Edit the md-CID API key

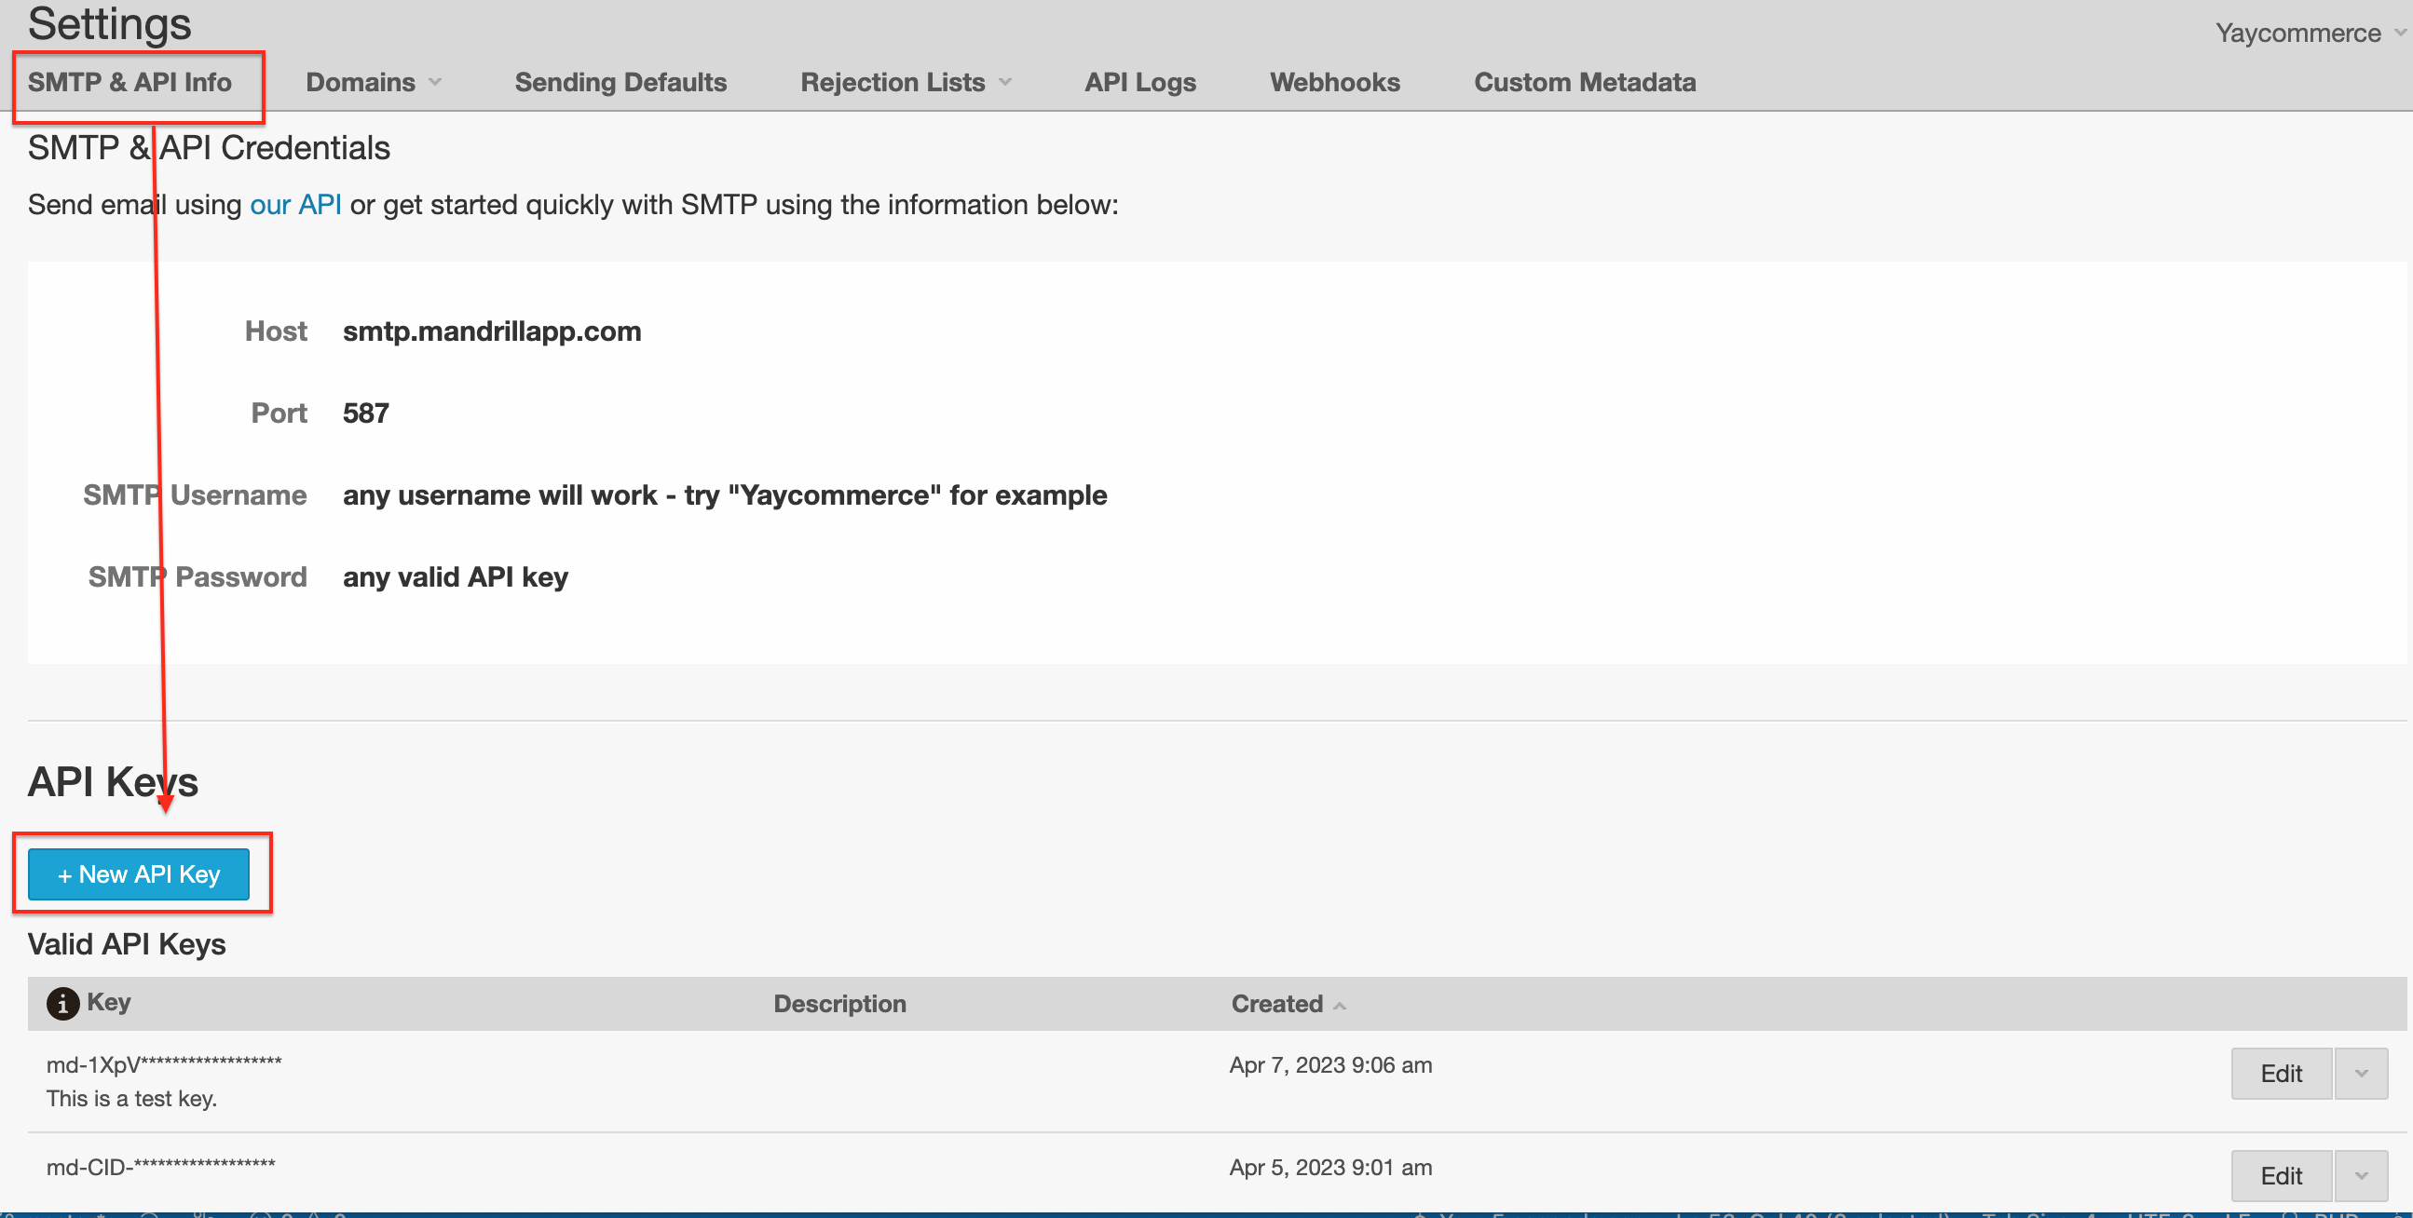(2280, 1175)
